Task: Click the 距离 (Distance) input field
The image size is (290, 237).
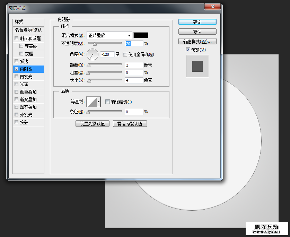Action: click(134, 65)
